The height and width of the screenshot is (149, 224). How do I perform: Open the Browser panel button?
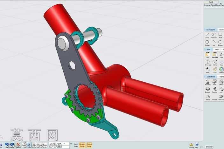209,146
